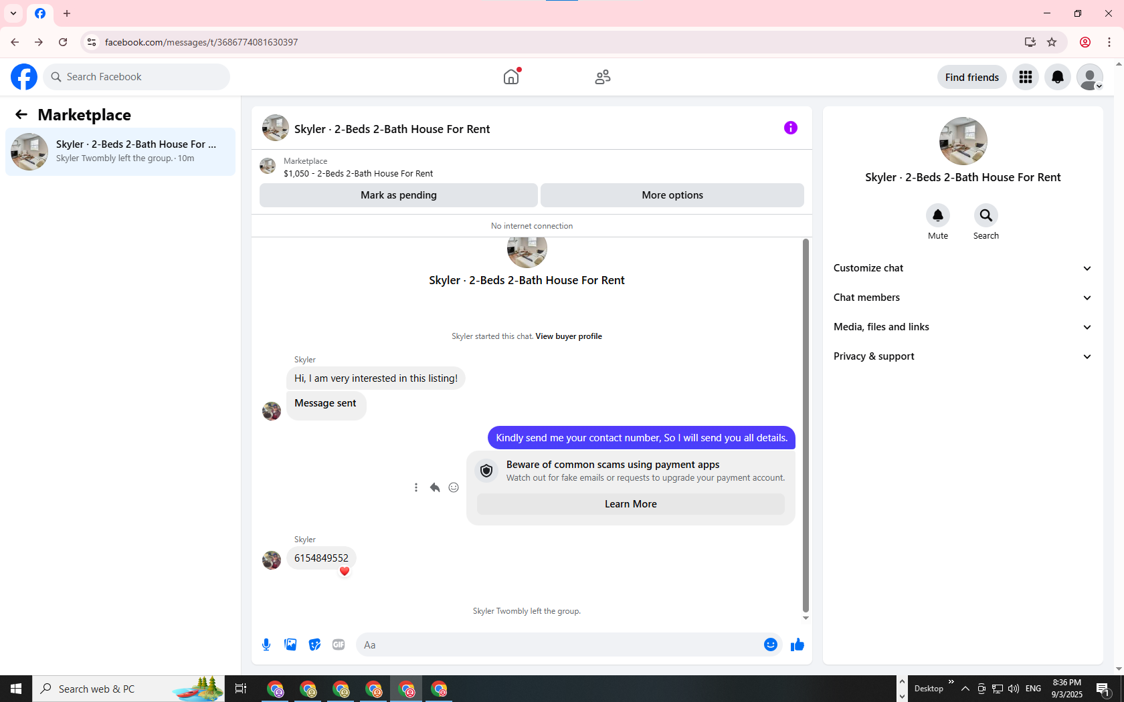This screenshot has height=702, width=1124.
Task: Open the Chrome three-dot menu
Action: (1109, 42)
